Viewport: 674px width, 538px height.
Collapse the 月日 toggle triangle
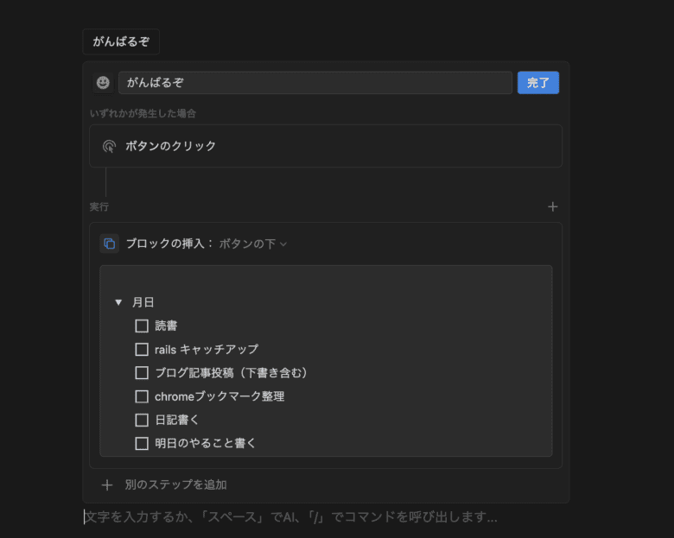pos(118,303)
